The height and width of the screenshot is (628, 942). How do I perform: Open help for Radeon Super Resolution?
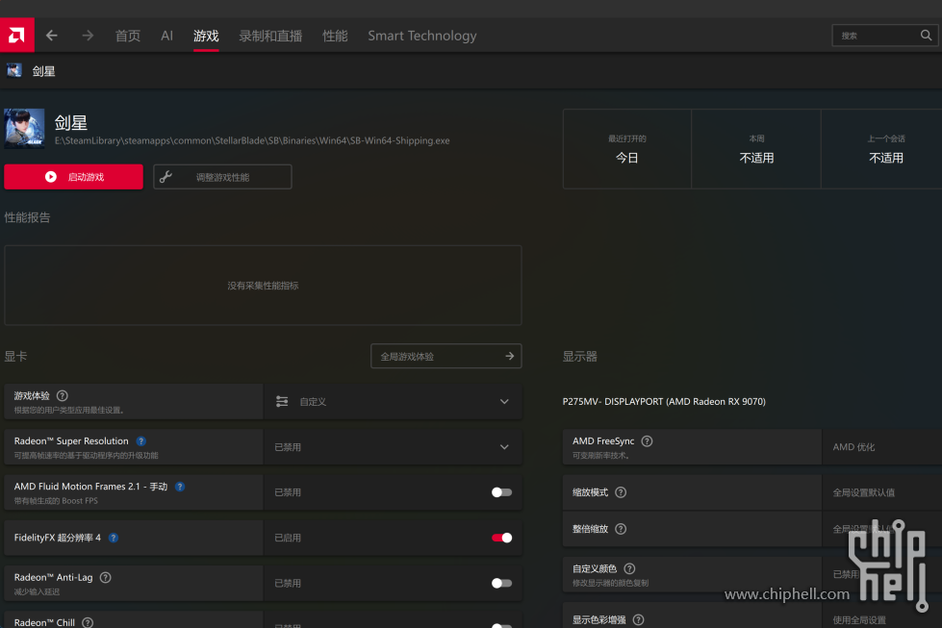[141, 441]
